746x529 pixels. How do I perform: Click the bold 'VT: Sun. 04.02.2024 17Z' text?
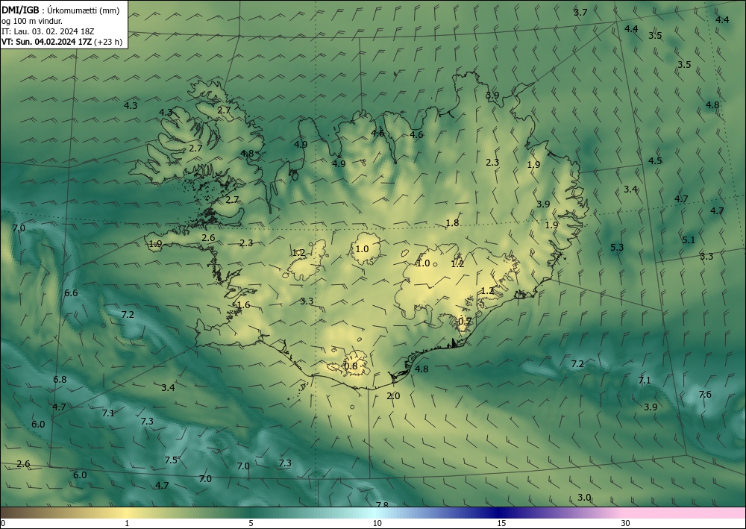coord(46,42)
